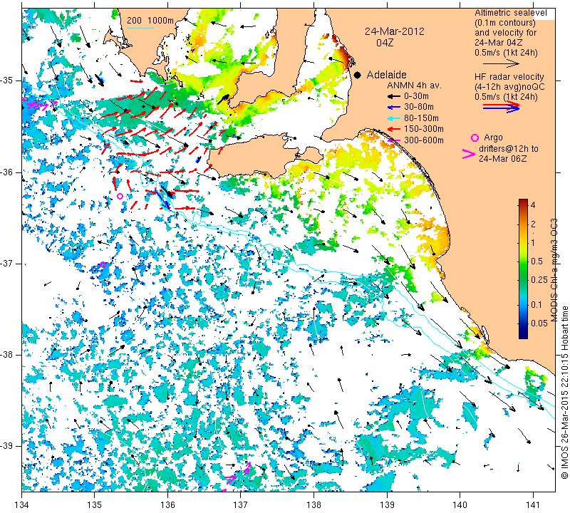Click the blue 30-80m legend arrow

pos(394,108)
